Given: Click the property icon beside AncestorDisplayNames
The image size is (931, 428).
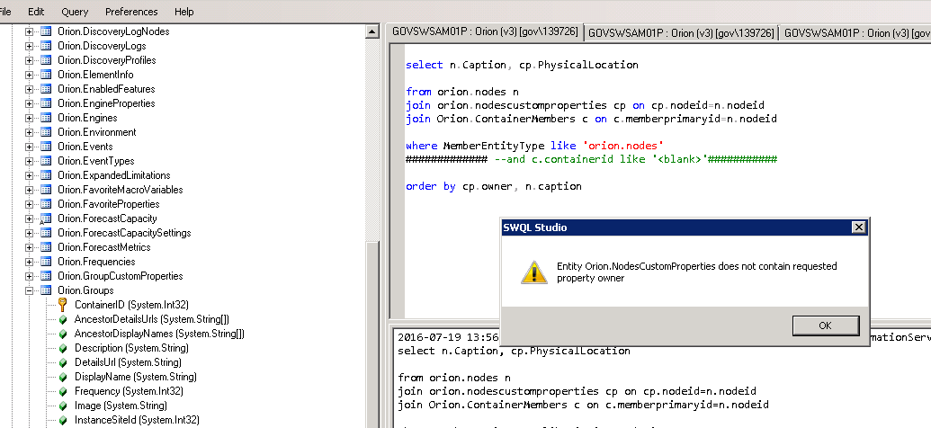Looking at the screenshot, I should coord(63,334).
